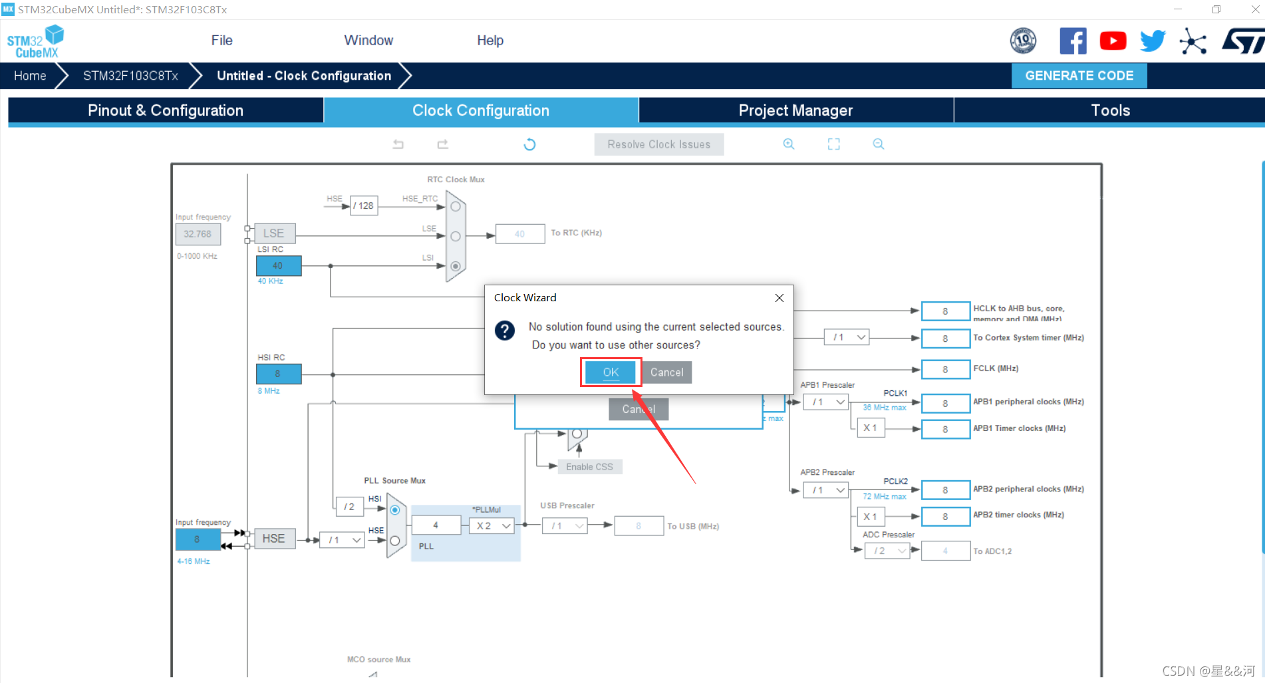1265x683 pixels.
Task: Click the question mark icon in dialog
Action: point(505,331)
